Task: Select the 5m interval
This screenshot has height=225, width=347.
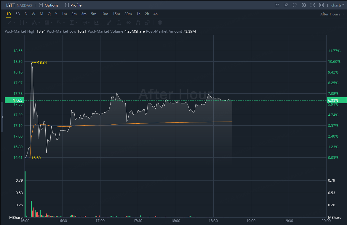Action: [x=94, y=14]
